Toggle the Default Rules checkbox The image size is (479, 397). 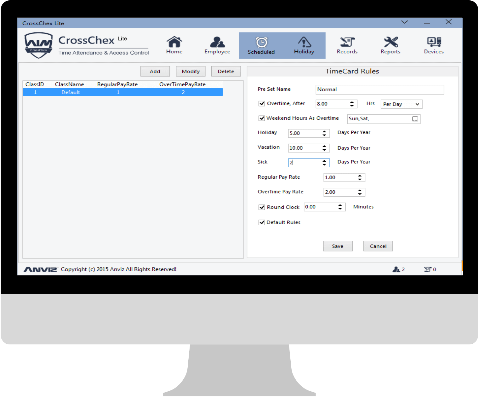(x=262, y=222)
